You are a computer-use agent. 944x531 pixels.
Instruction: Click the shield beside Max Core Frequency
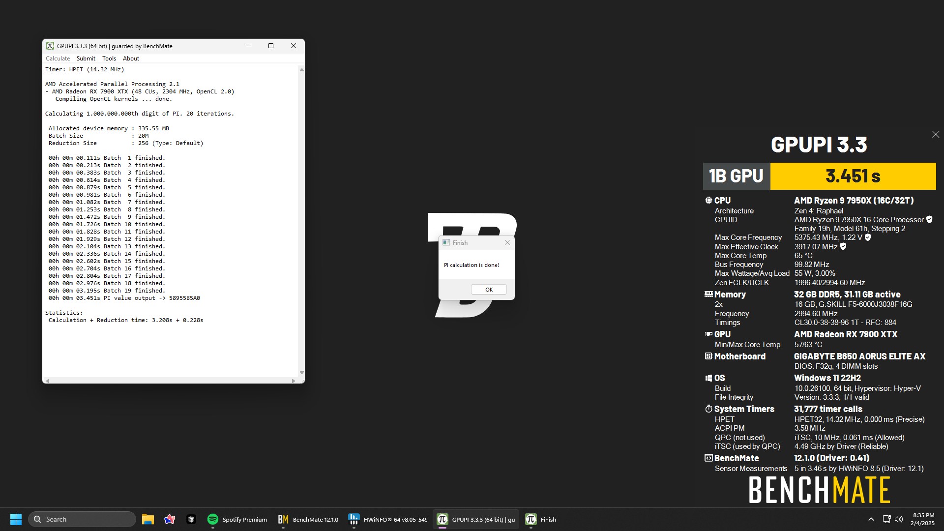click(x=868, y=237)
